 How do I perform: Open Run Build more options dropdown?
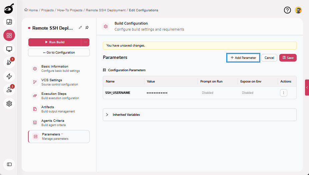85,42
